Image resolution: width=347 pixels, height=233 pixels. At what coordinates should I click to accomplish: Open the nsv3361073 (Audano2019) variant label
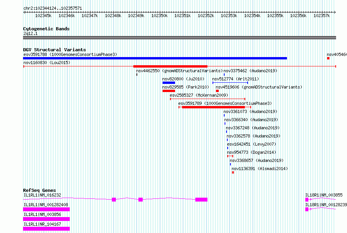click(x=250, y=111)
